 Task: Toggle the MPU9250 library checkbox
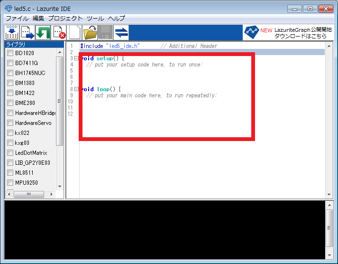click(x=10, y=183)
